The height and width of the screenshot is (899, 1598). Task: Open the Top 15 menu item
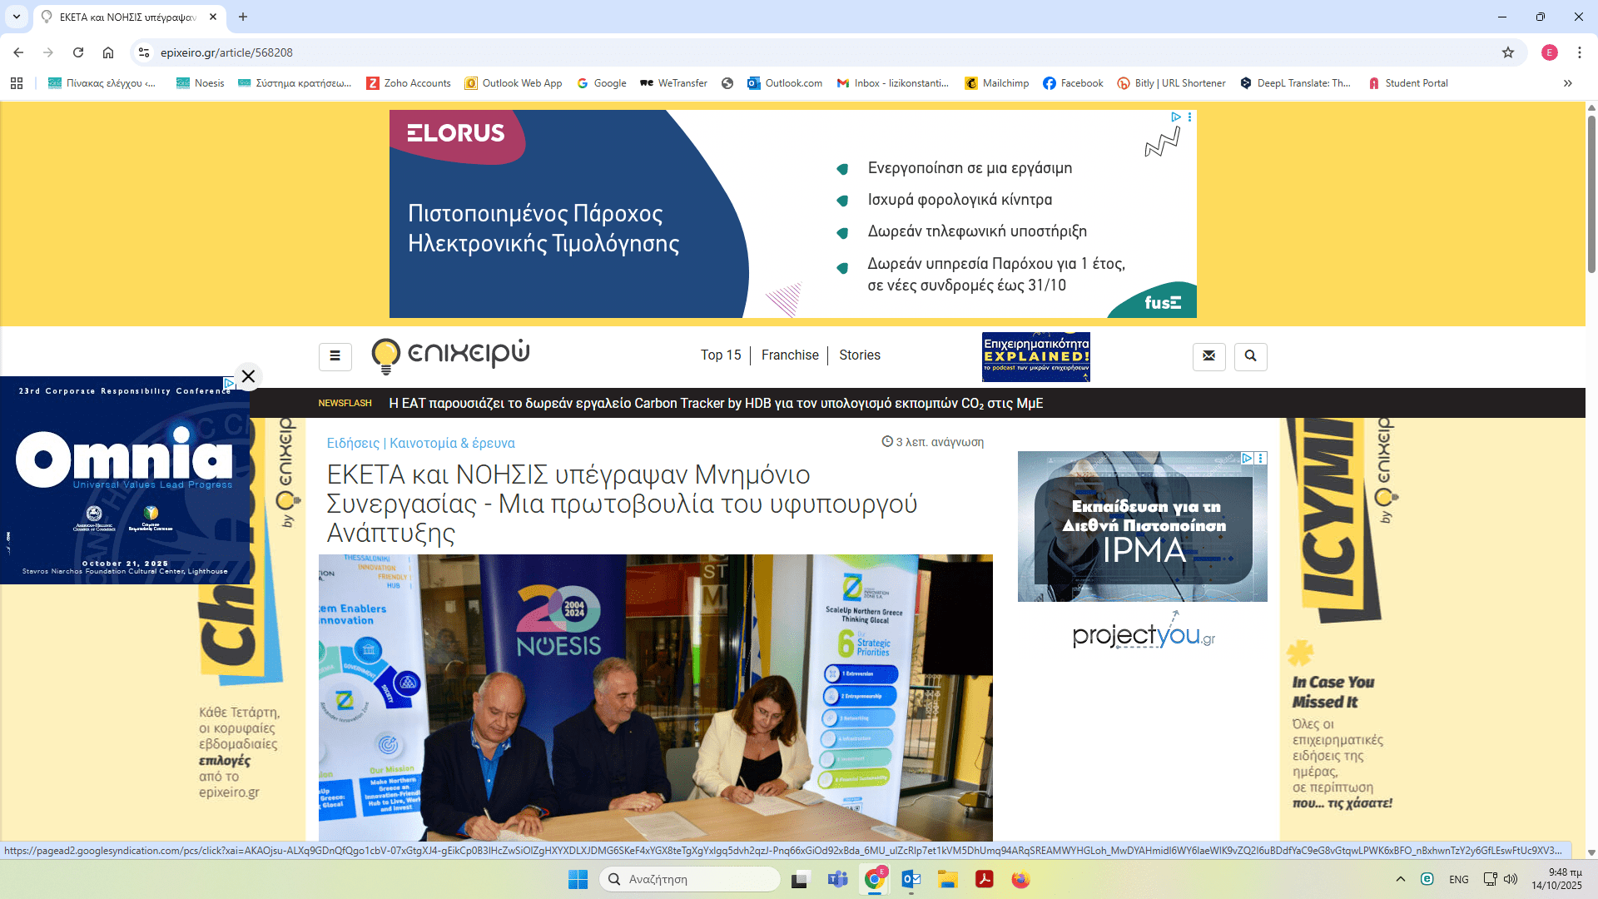(720, 355)
